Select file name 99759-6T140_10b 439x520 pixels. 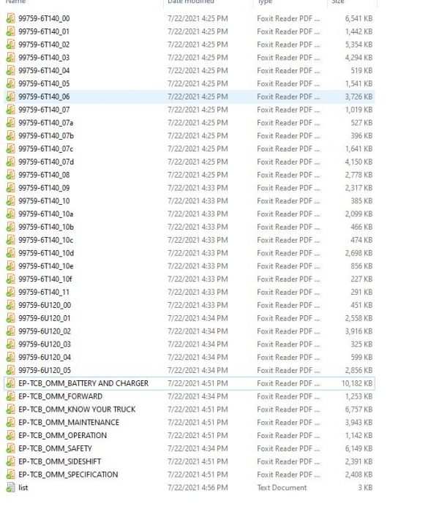pyautogui.click(x=46, y=227)
